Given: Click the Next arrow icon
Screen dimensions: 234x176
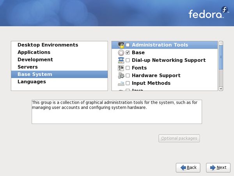Looking at the screenshot, I should click(213, 168).
